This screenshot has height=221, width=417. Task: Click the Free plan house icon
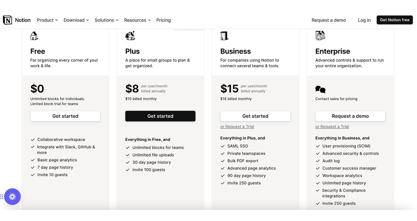34,36
